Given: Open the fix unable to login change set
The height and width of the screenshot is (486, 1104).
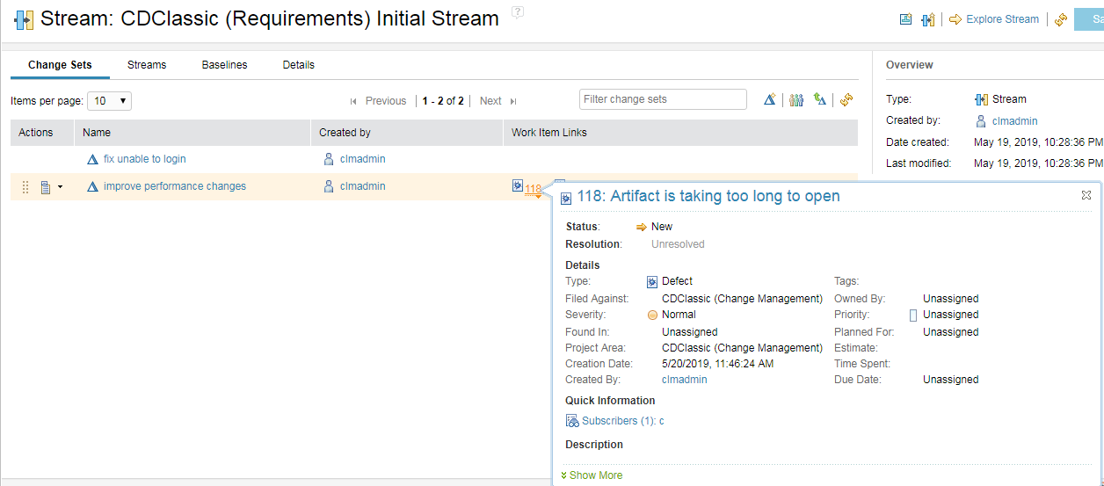Looking at the screenshot, I should click(144, 159).
